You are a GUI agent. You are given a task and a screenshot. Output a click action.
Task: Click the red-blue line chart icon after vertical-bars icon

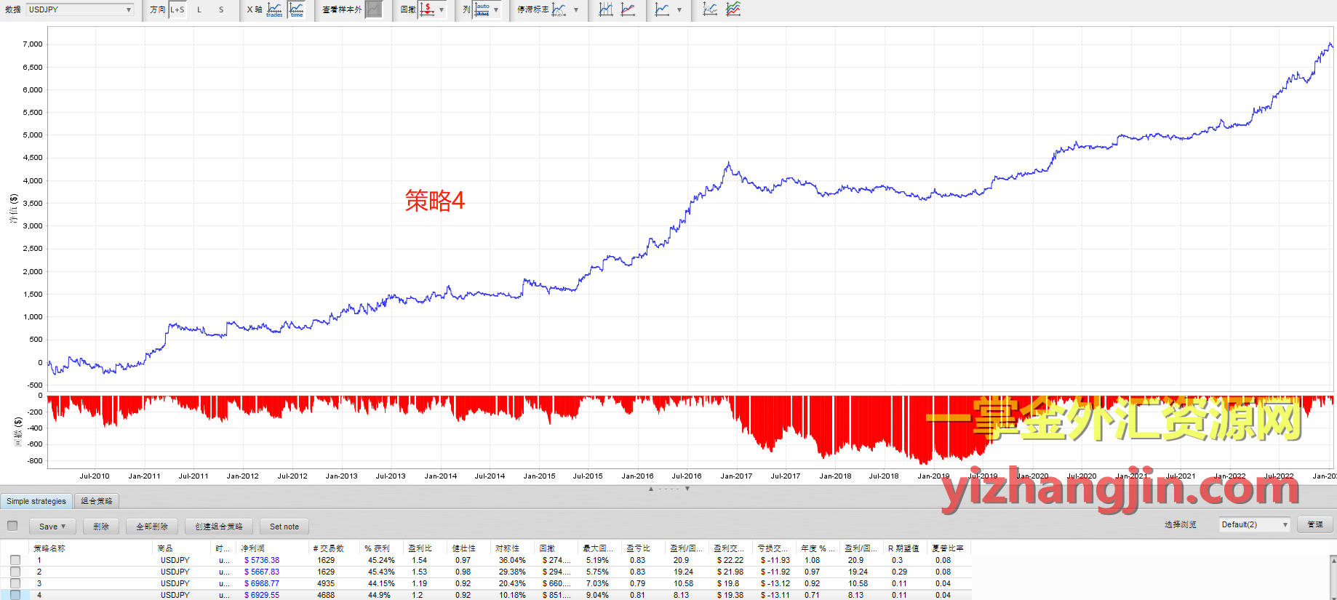tap(628, 9)
